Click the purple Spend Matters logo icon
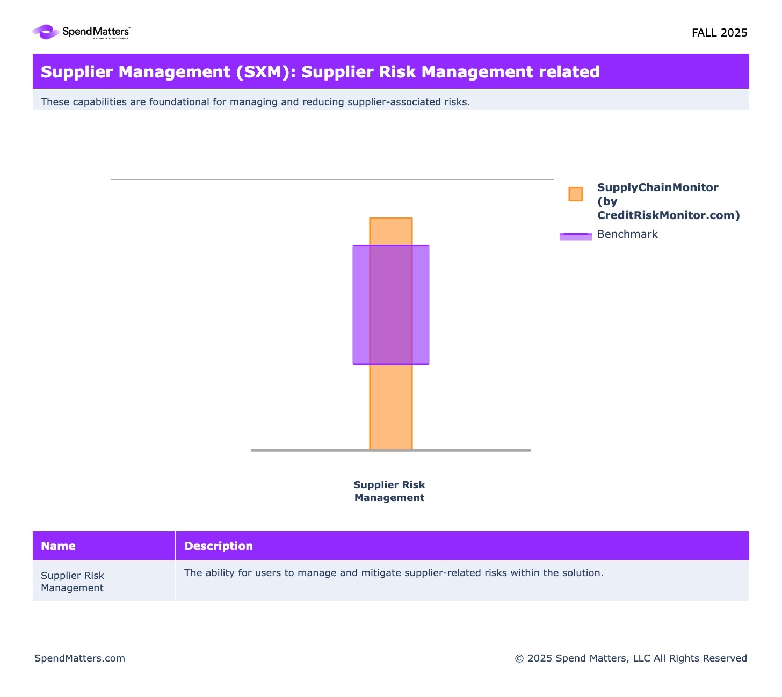The width and height of the screenshot is (782, 697). click(46, 32)
